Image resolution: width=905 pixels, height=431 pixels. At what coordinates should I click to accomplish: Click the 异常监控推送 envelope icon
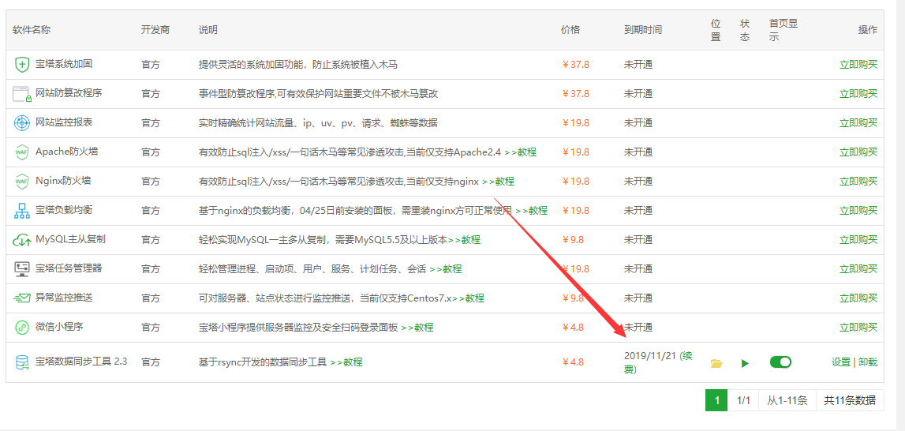click(21, 298)
